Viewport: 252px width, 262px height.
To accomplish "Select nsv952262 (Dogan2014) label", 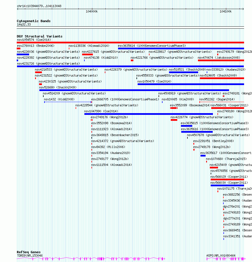I will pyautogui.click(x=217, y=99).
